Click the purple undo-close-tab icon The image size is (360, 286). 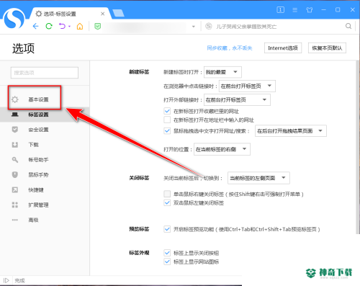click(x=62, y=26)
